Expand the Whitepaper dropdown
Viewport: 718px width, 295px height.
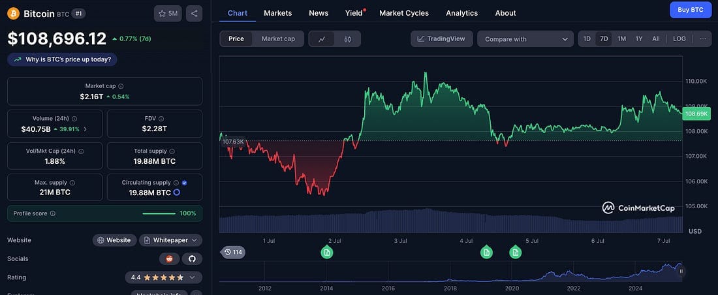[x=172, y=240]
